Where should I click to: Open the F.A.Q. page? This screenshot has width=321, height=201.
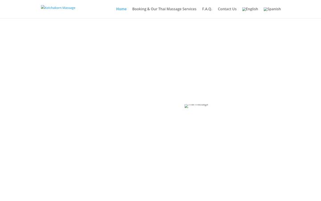click(x=207, y=9)
